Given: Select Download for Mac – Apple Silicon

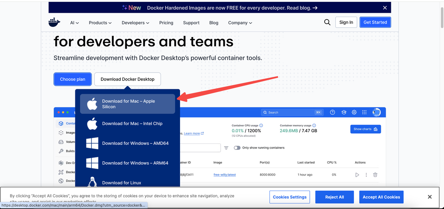Looking at the screenshot, I should pyautogui.click(x=128, y=104).
